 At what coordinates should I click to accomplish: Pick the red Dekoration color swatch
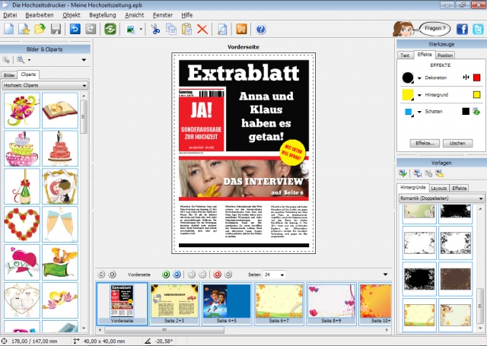click(x=477, y=78)
